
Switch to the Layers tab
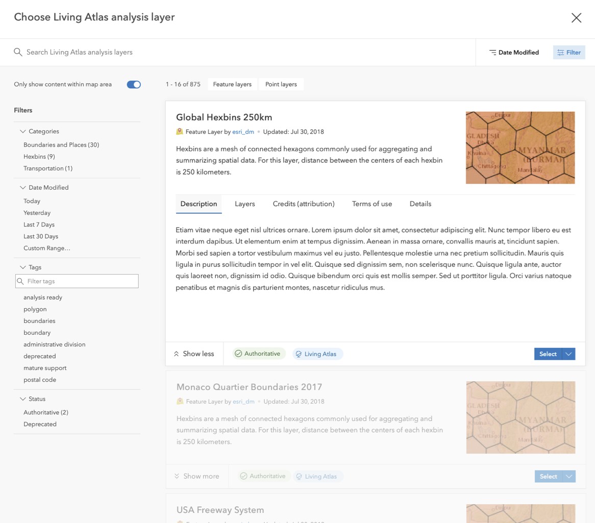pyautogui.click(x=245, y=204)
